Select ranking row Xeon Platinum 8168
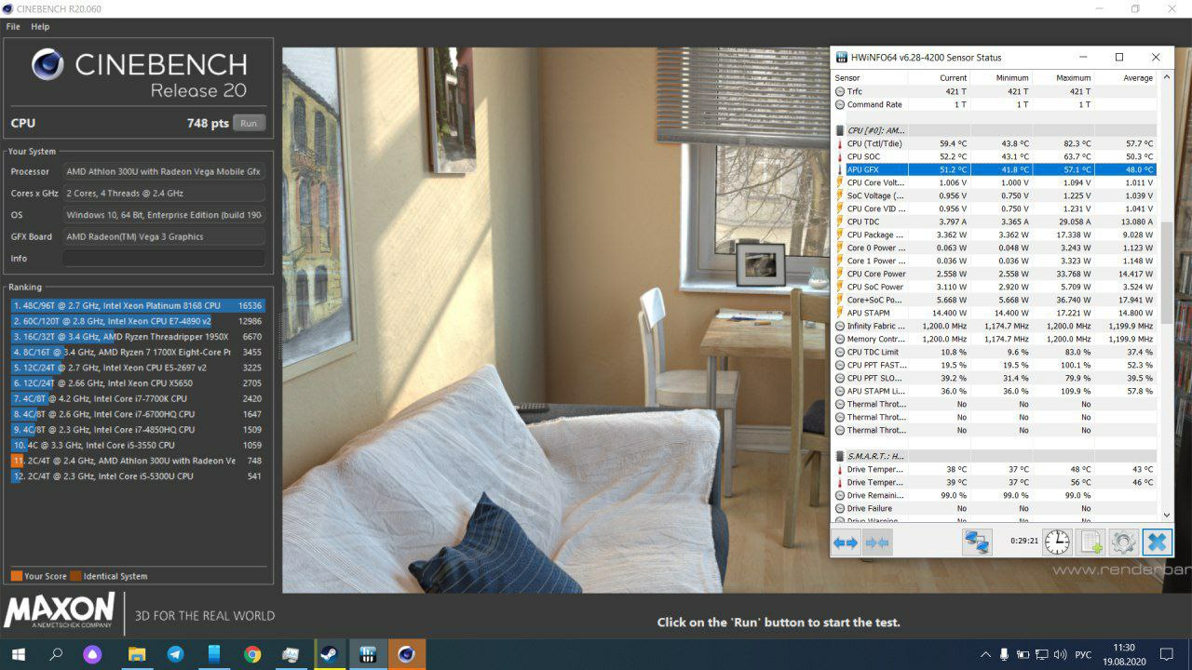 click(x=138, y=305)
